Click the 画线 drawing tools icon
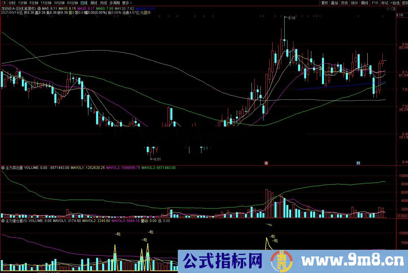This screenshot has width=408, height=273. [364, 3]
